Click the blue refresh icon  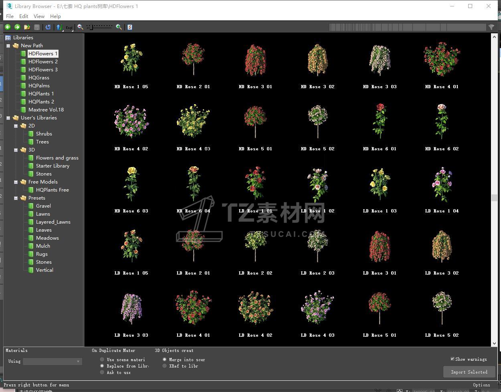(x=48, y=27)
